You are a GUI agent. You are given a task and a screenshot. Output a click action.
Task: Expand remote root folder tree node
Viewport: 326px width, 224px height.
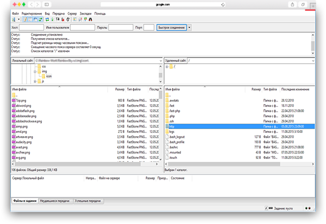point(167,66)
